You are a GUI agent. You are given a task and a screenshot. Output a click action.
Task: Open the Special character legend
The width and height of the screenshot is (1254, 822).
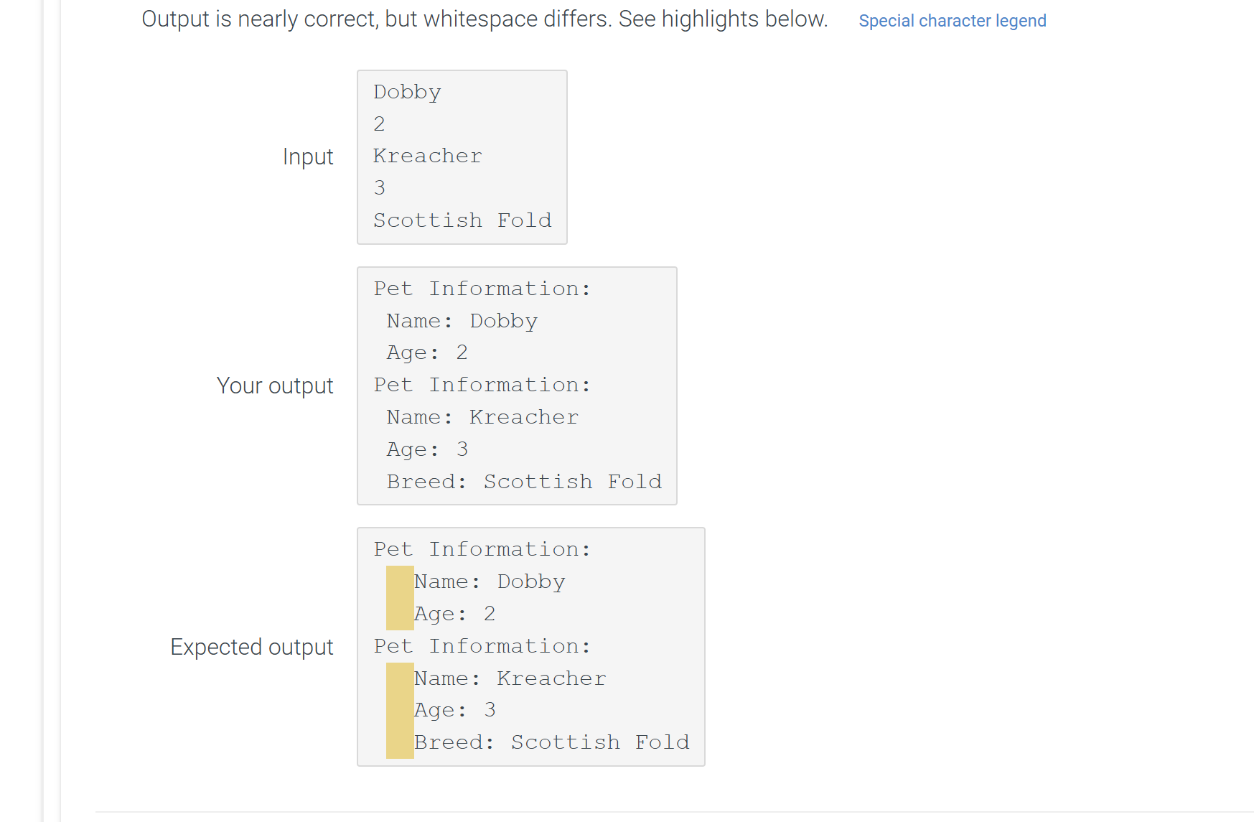coord(952,21)
